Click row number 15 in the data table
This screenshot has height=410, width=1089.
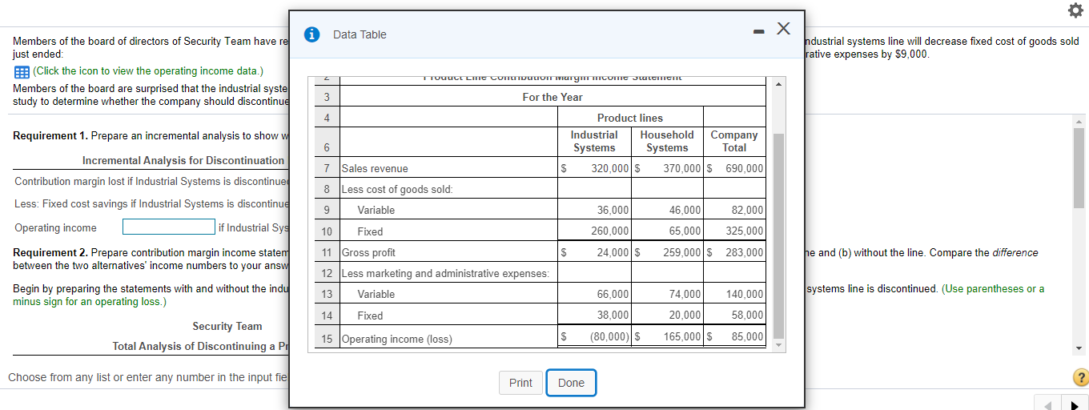coord(327,339)
